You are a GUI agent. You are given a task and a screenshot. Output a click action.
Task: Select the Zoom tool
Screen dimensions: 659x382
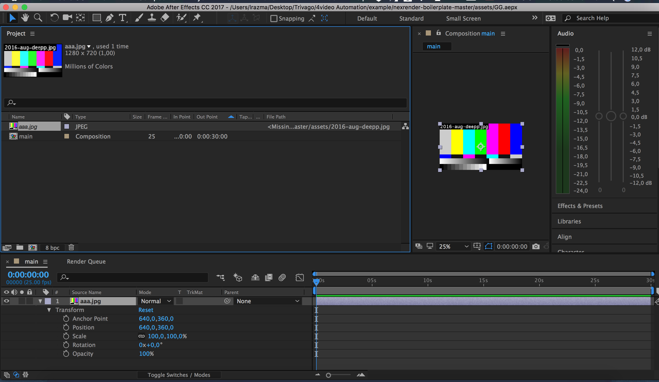(x=38, y=18)
